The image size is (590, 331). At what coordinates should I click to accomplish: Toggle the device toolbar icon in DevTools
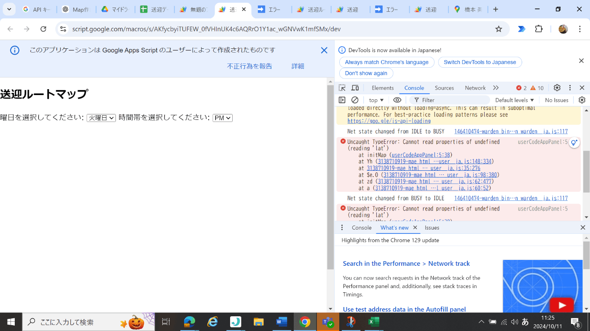pyautogui.click(x=355, y=88)
